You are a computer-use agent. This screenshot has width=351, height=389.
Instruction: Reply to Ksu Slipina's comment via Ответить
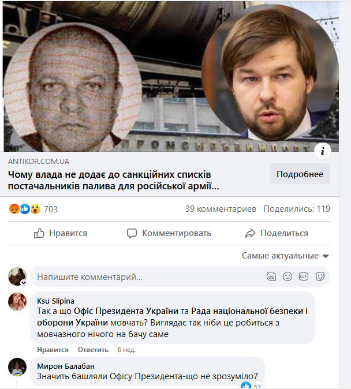[93, 350]
